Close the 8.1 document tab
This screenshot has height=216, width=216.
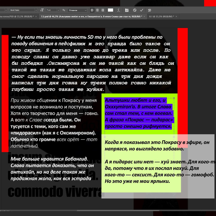click(176, 16)
